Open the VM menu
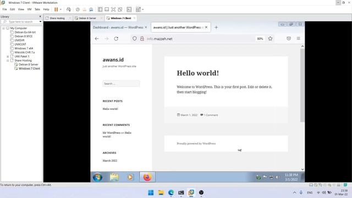Image resolution: width=352 pixels, height=198 pixels. coord(29,9)
